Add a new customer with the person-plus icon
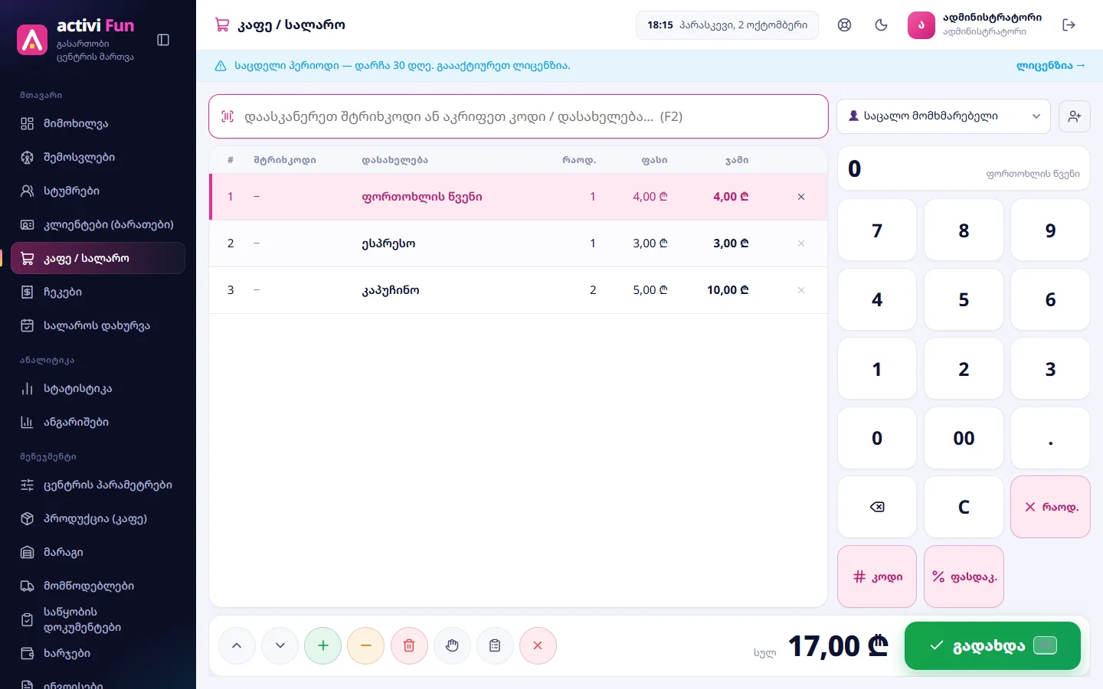The image size is (1103, 689). point(1074,116)
